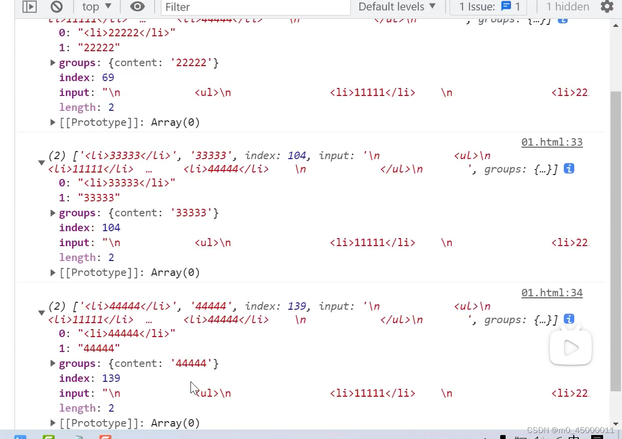Expand groups {content: '33333'}

pos(53,213)
